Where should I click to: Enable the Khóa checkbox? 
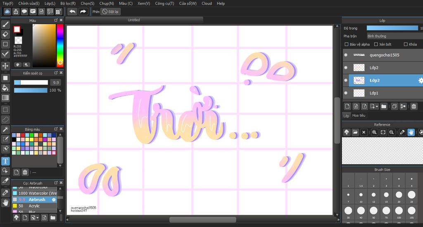(406, 44)
